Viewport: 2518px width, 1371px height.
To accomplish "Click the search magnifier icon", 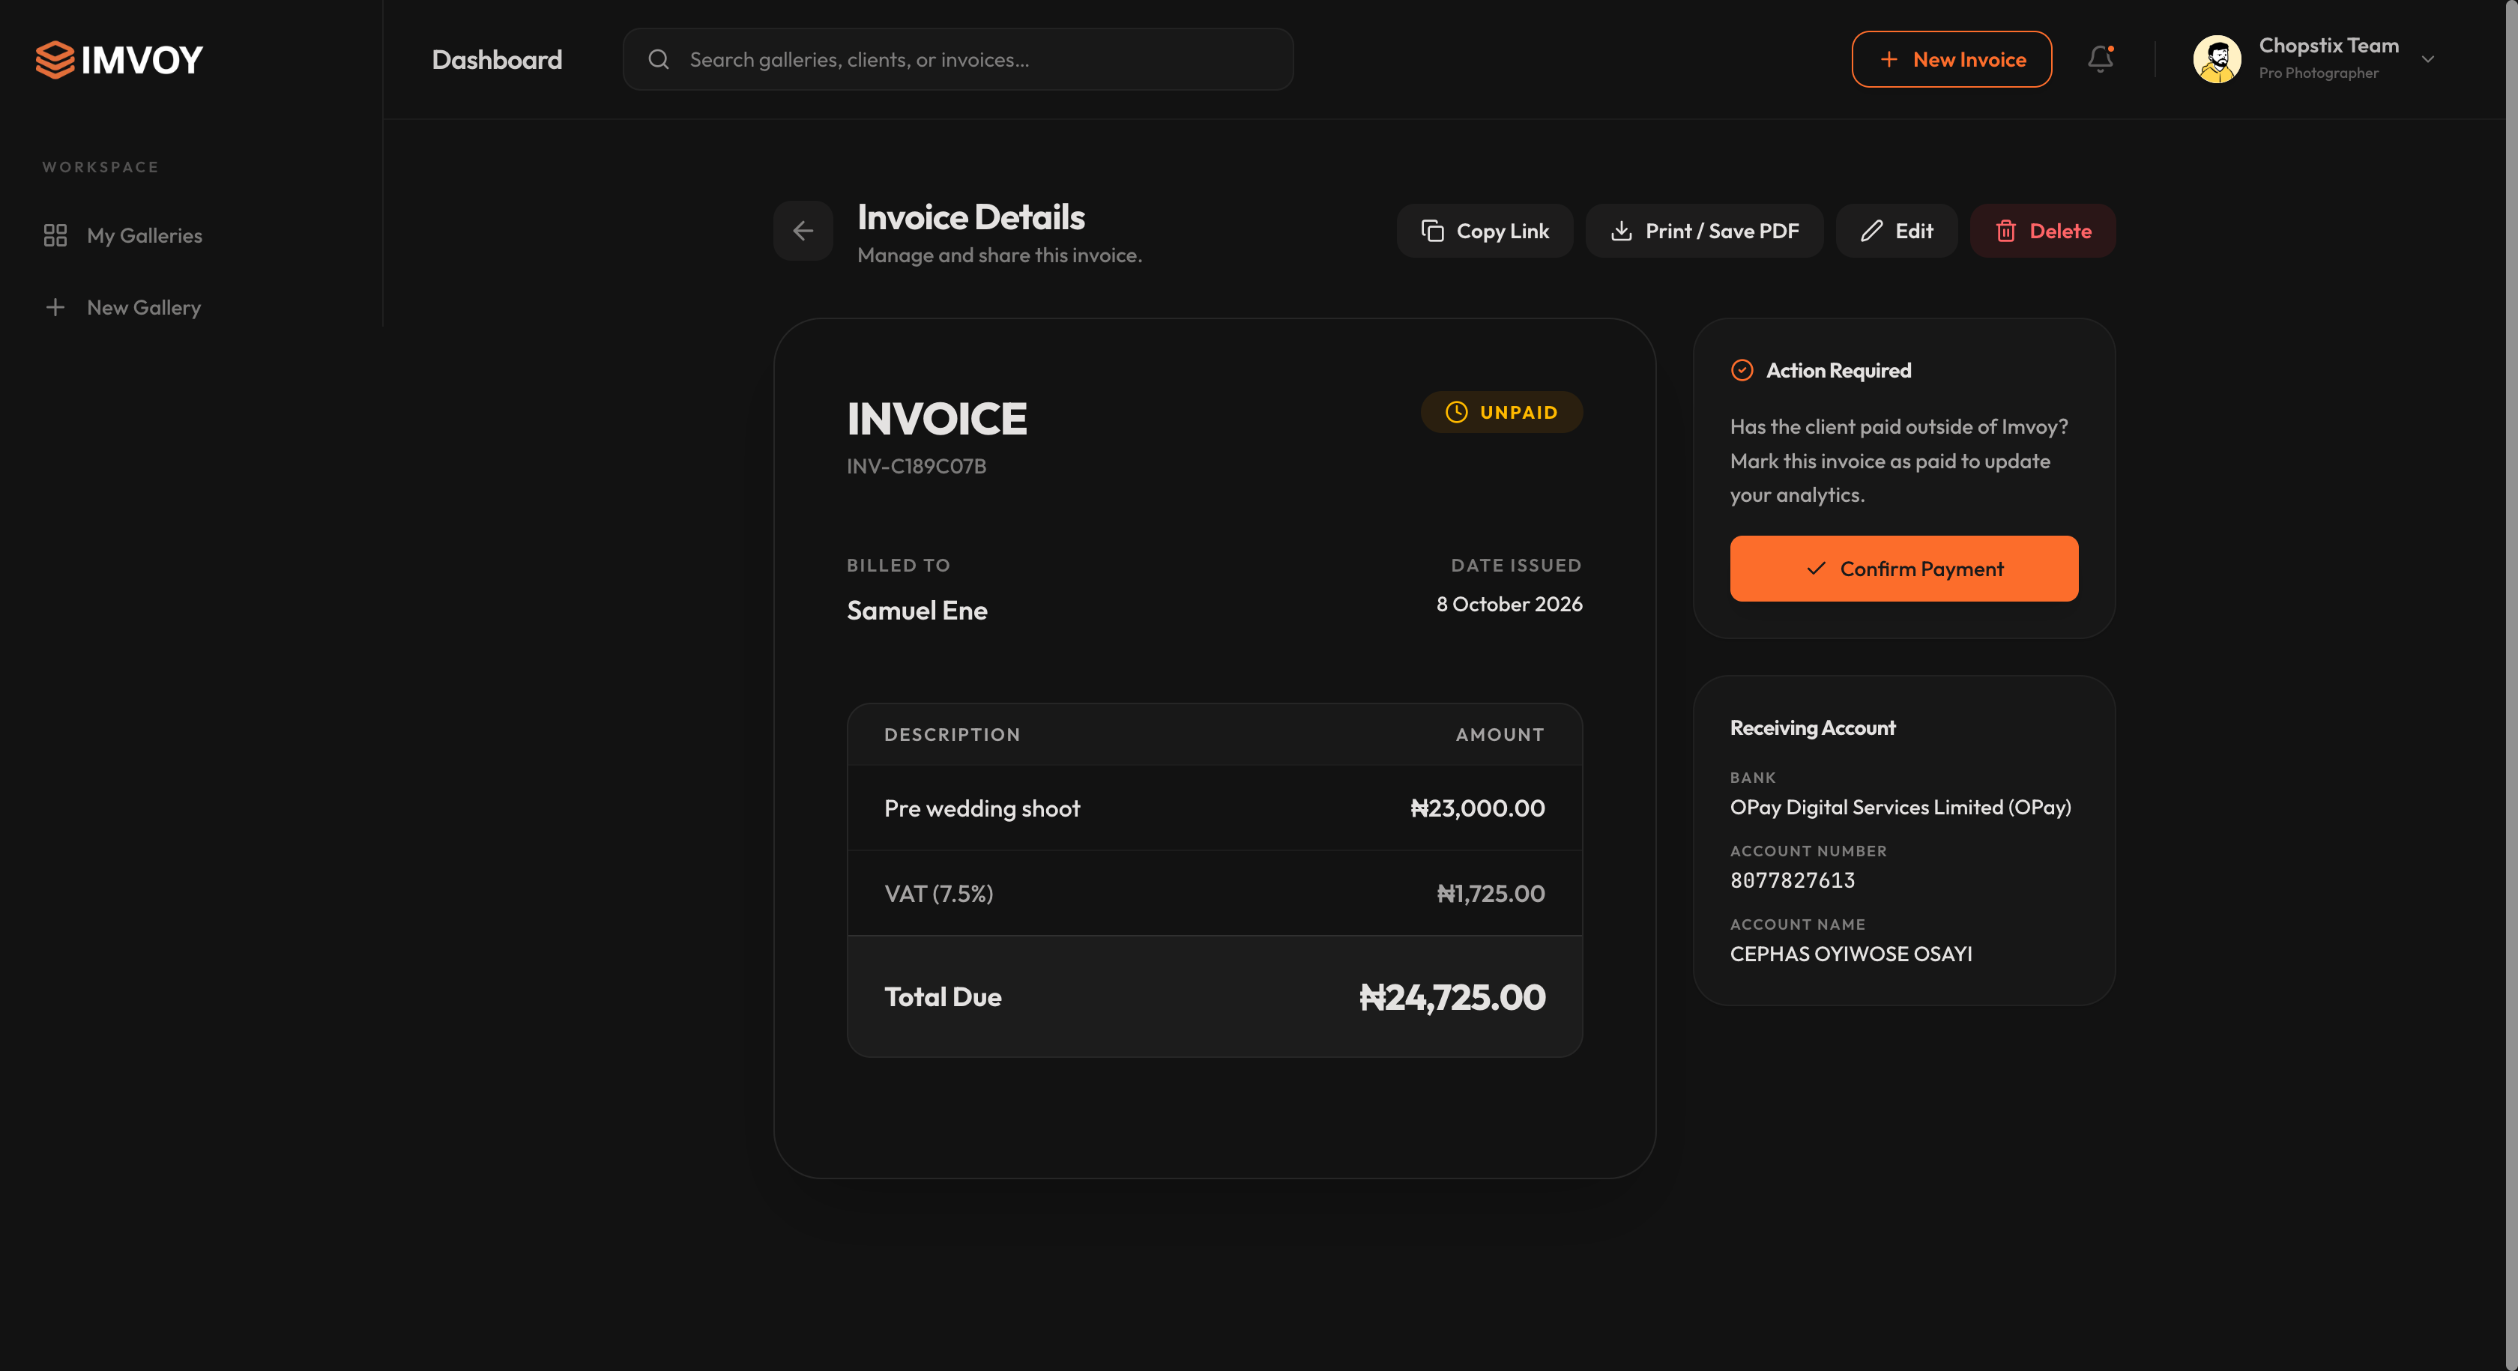I will [x=659, y=60].
